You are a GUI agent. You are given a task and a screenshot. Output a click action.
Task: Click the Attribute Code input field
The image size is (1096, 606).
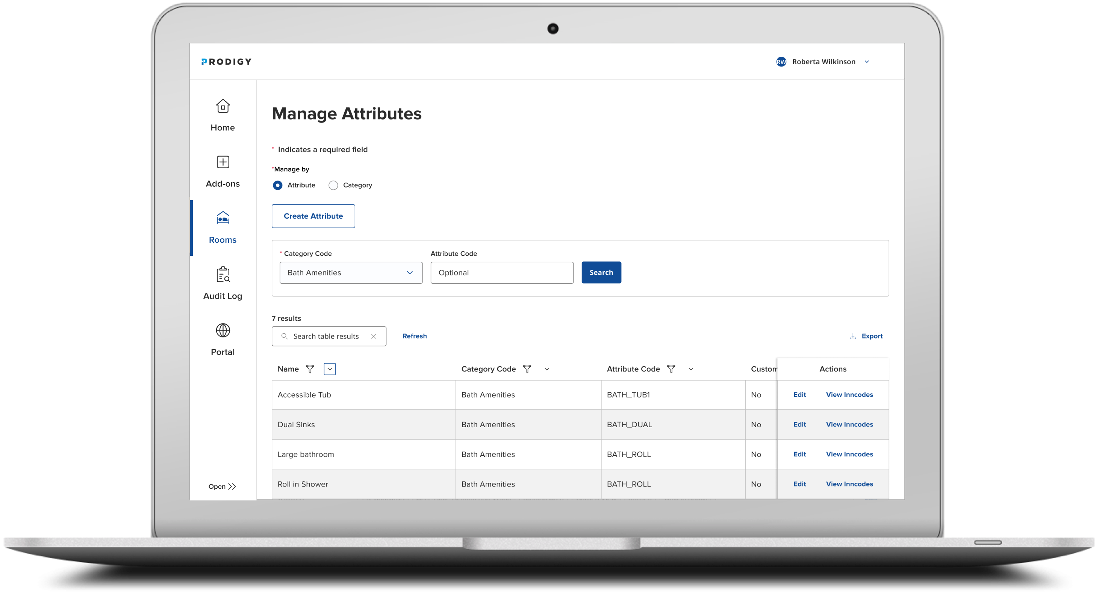pyautogui.click(x=502, y=273)
